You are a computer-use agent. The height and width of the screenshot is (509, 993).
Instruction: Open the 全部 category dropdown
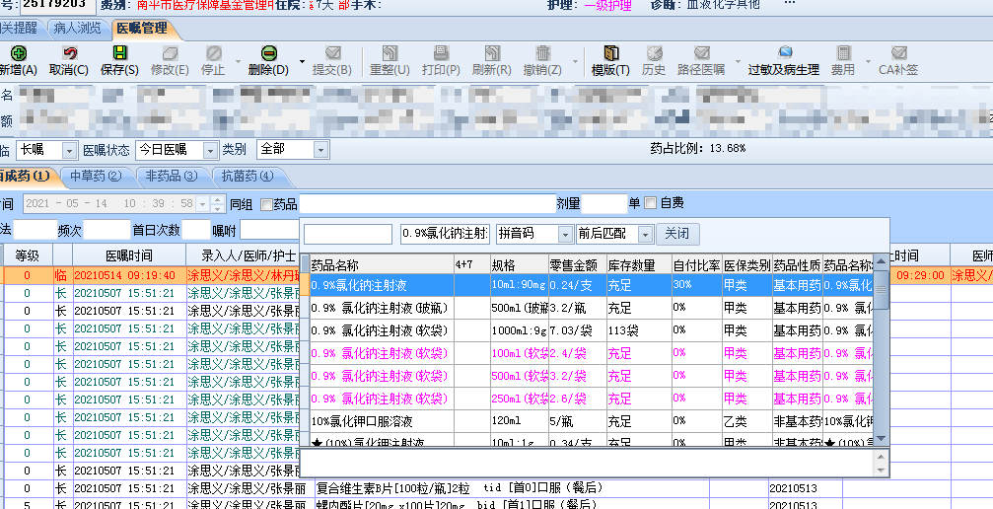tap(320, 150)
